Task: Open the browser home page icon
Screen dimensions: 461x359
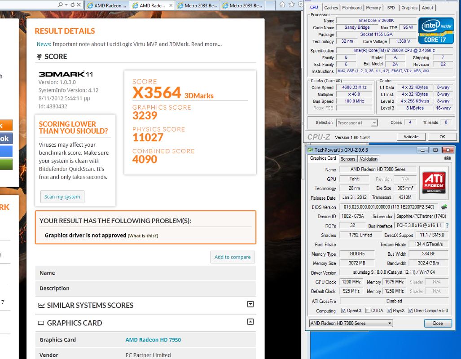Action: [x=282, y=4]
